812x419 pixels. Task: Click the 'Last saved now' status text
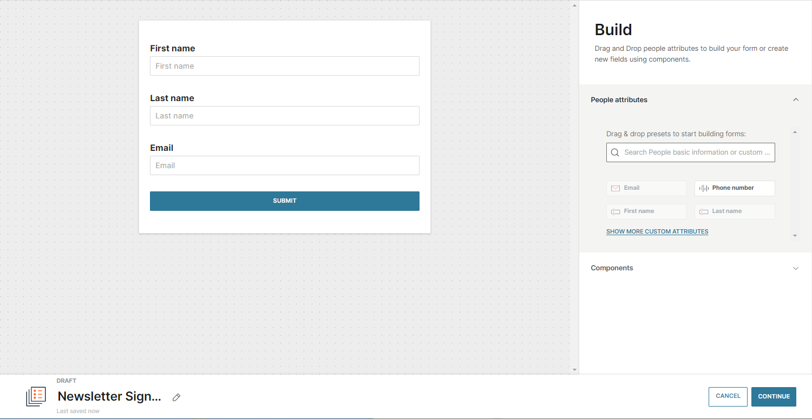tap(78, 411)
